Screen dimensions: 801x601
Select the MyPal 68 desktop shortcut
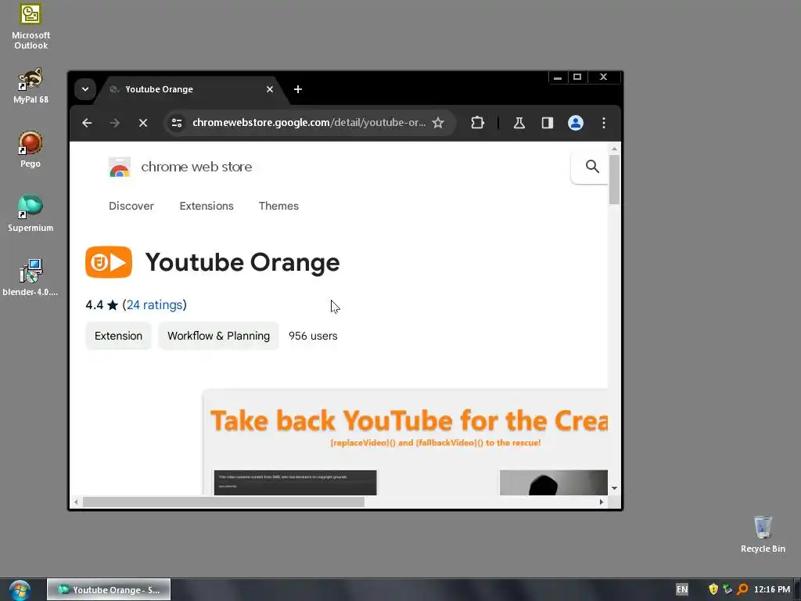31,85
